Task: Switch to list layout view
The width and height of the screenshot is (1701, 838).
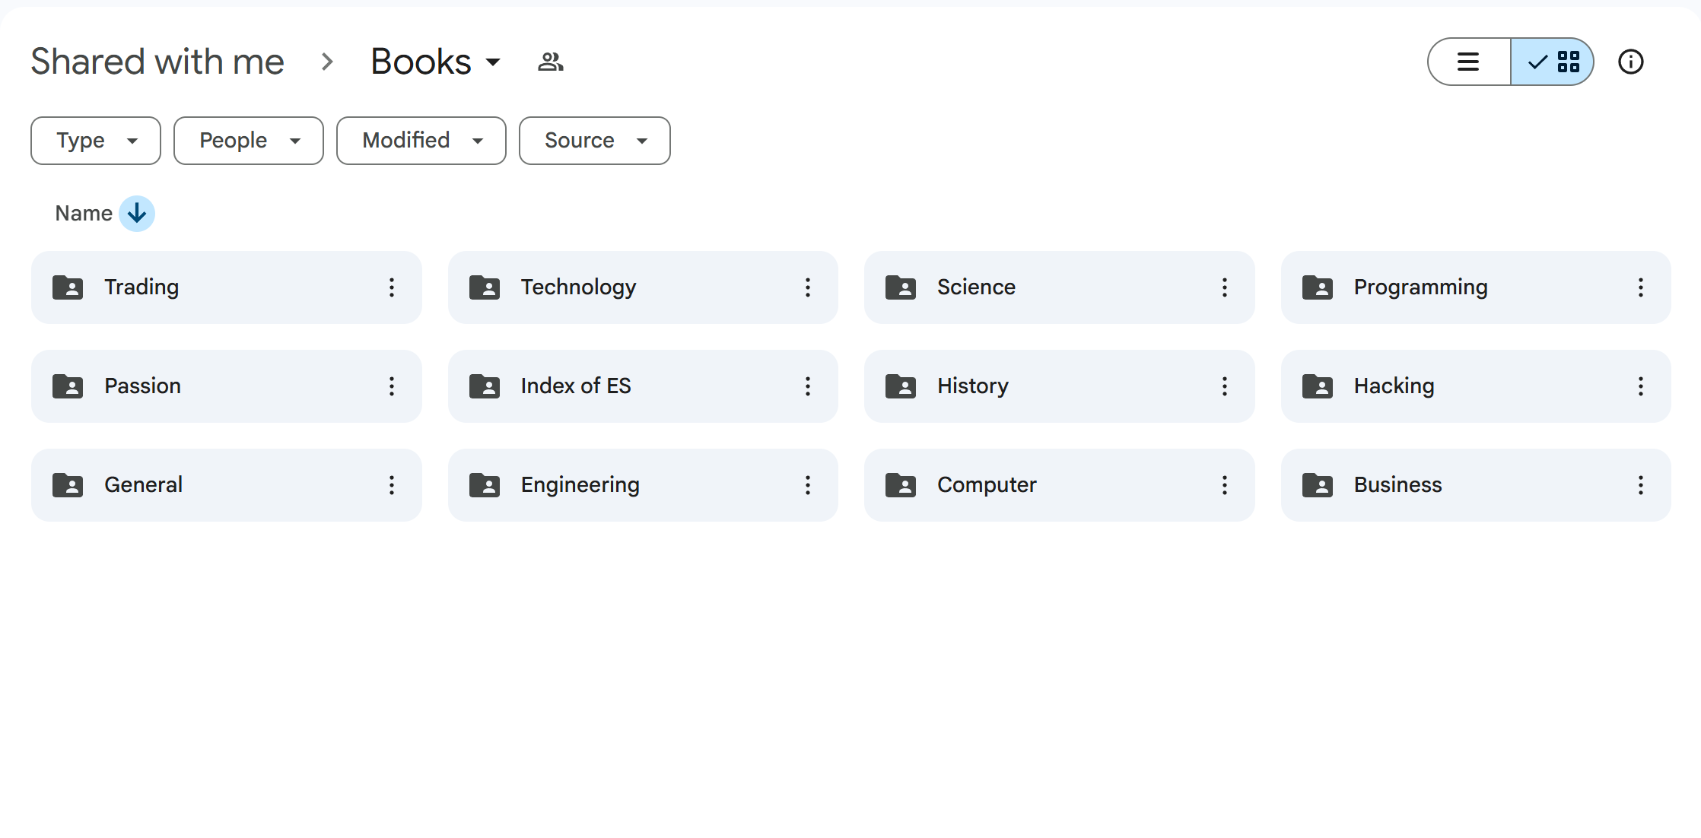Action: [1468, 62]
